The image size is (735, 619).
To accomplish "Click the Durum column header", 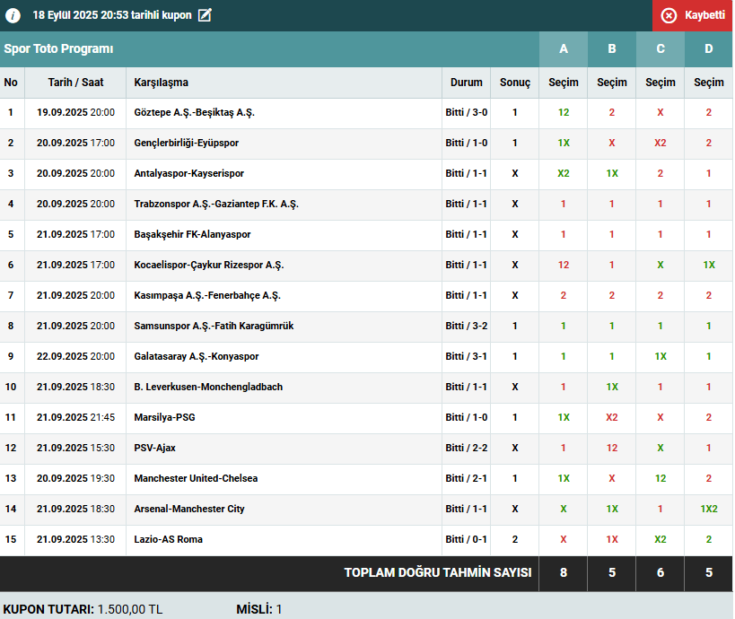I will click(x=467, y=83).
